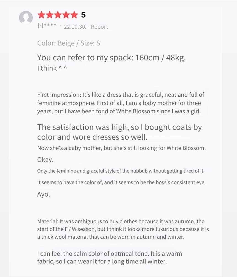237x277 pixels.
Task: Click the Color: Beige / Size: S line
Action: click(69, 43)
